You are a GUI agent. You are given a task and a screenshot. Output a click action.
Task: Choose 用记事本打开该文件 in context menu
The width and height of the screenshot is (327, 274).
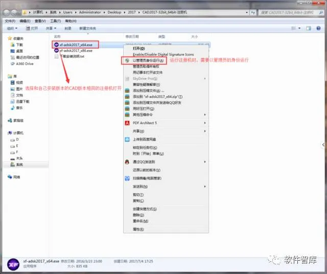click(148, 73)
